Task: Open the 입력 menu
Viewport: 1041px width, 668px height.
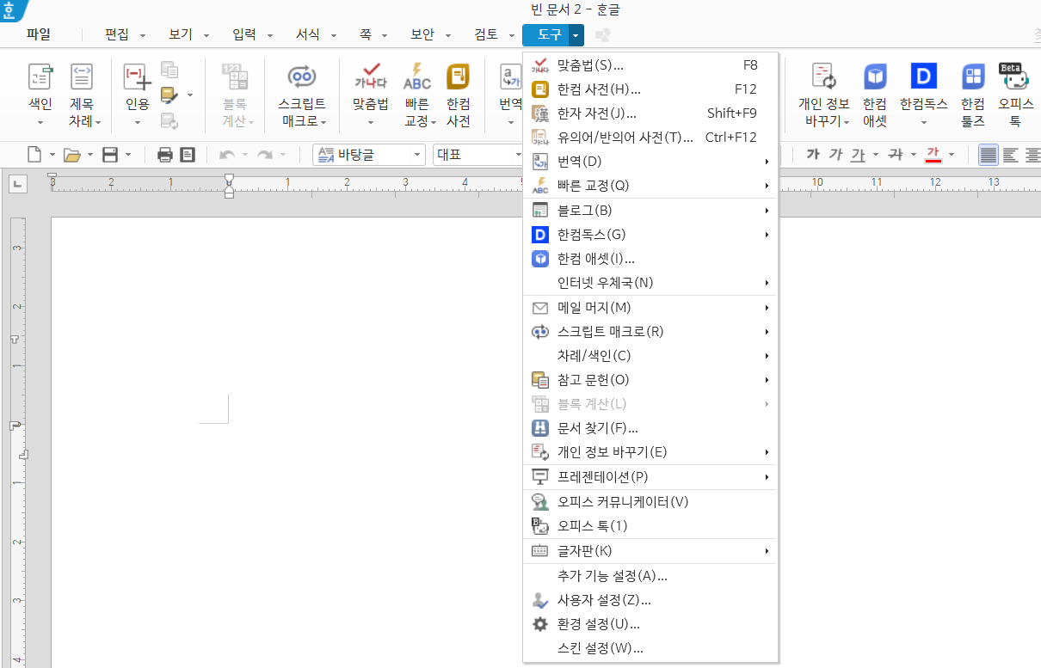Action: tap(244, 34)
